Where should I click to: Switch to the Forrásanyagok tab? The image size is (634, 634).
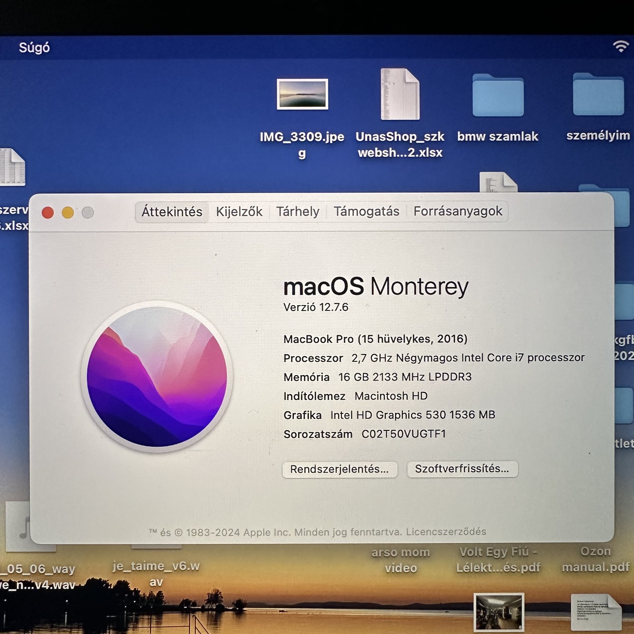[458, 211]
